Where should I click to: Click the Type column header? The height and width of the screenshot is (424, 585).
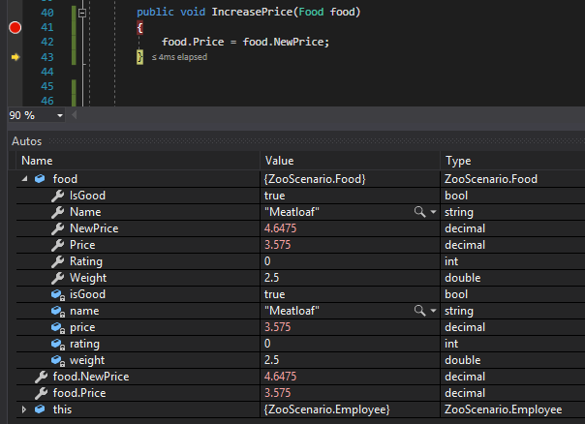coord(457,161)
